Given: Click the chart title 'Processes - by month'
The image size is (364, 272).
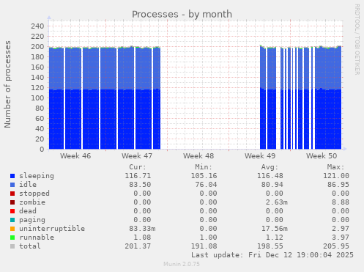Looking at the screenshot, I should pos(182,15).
